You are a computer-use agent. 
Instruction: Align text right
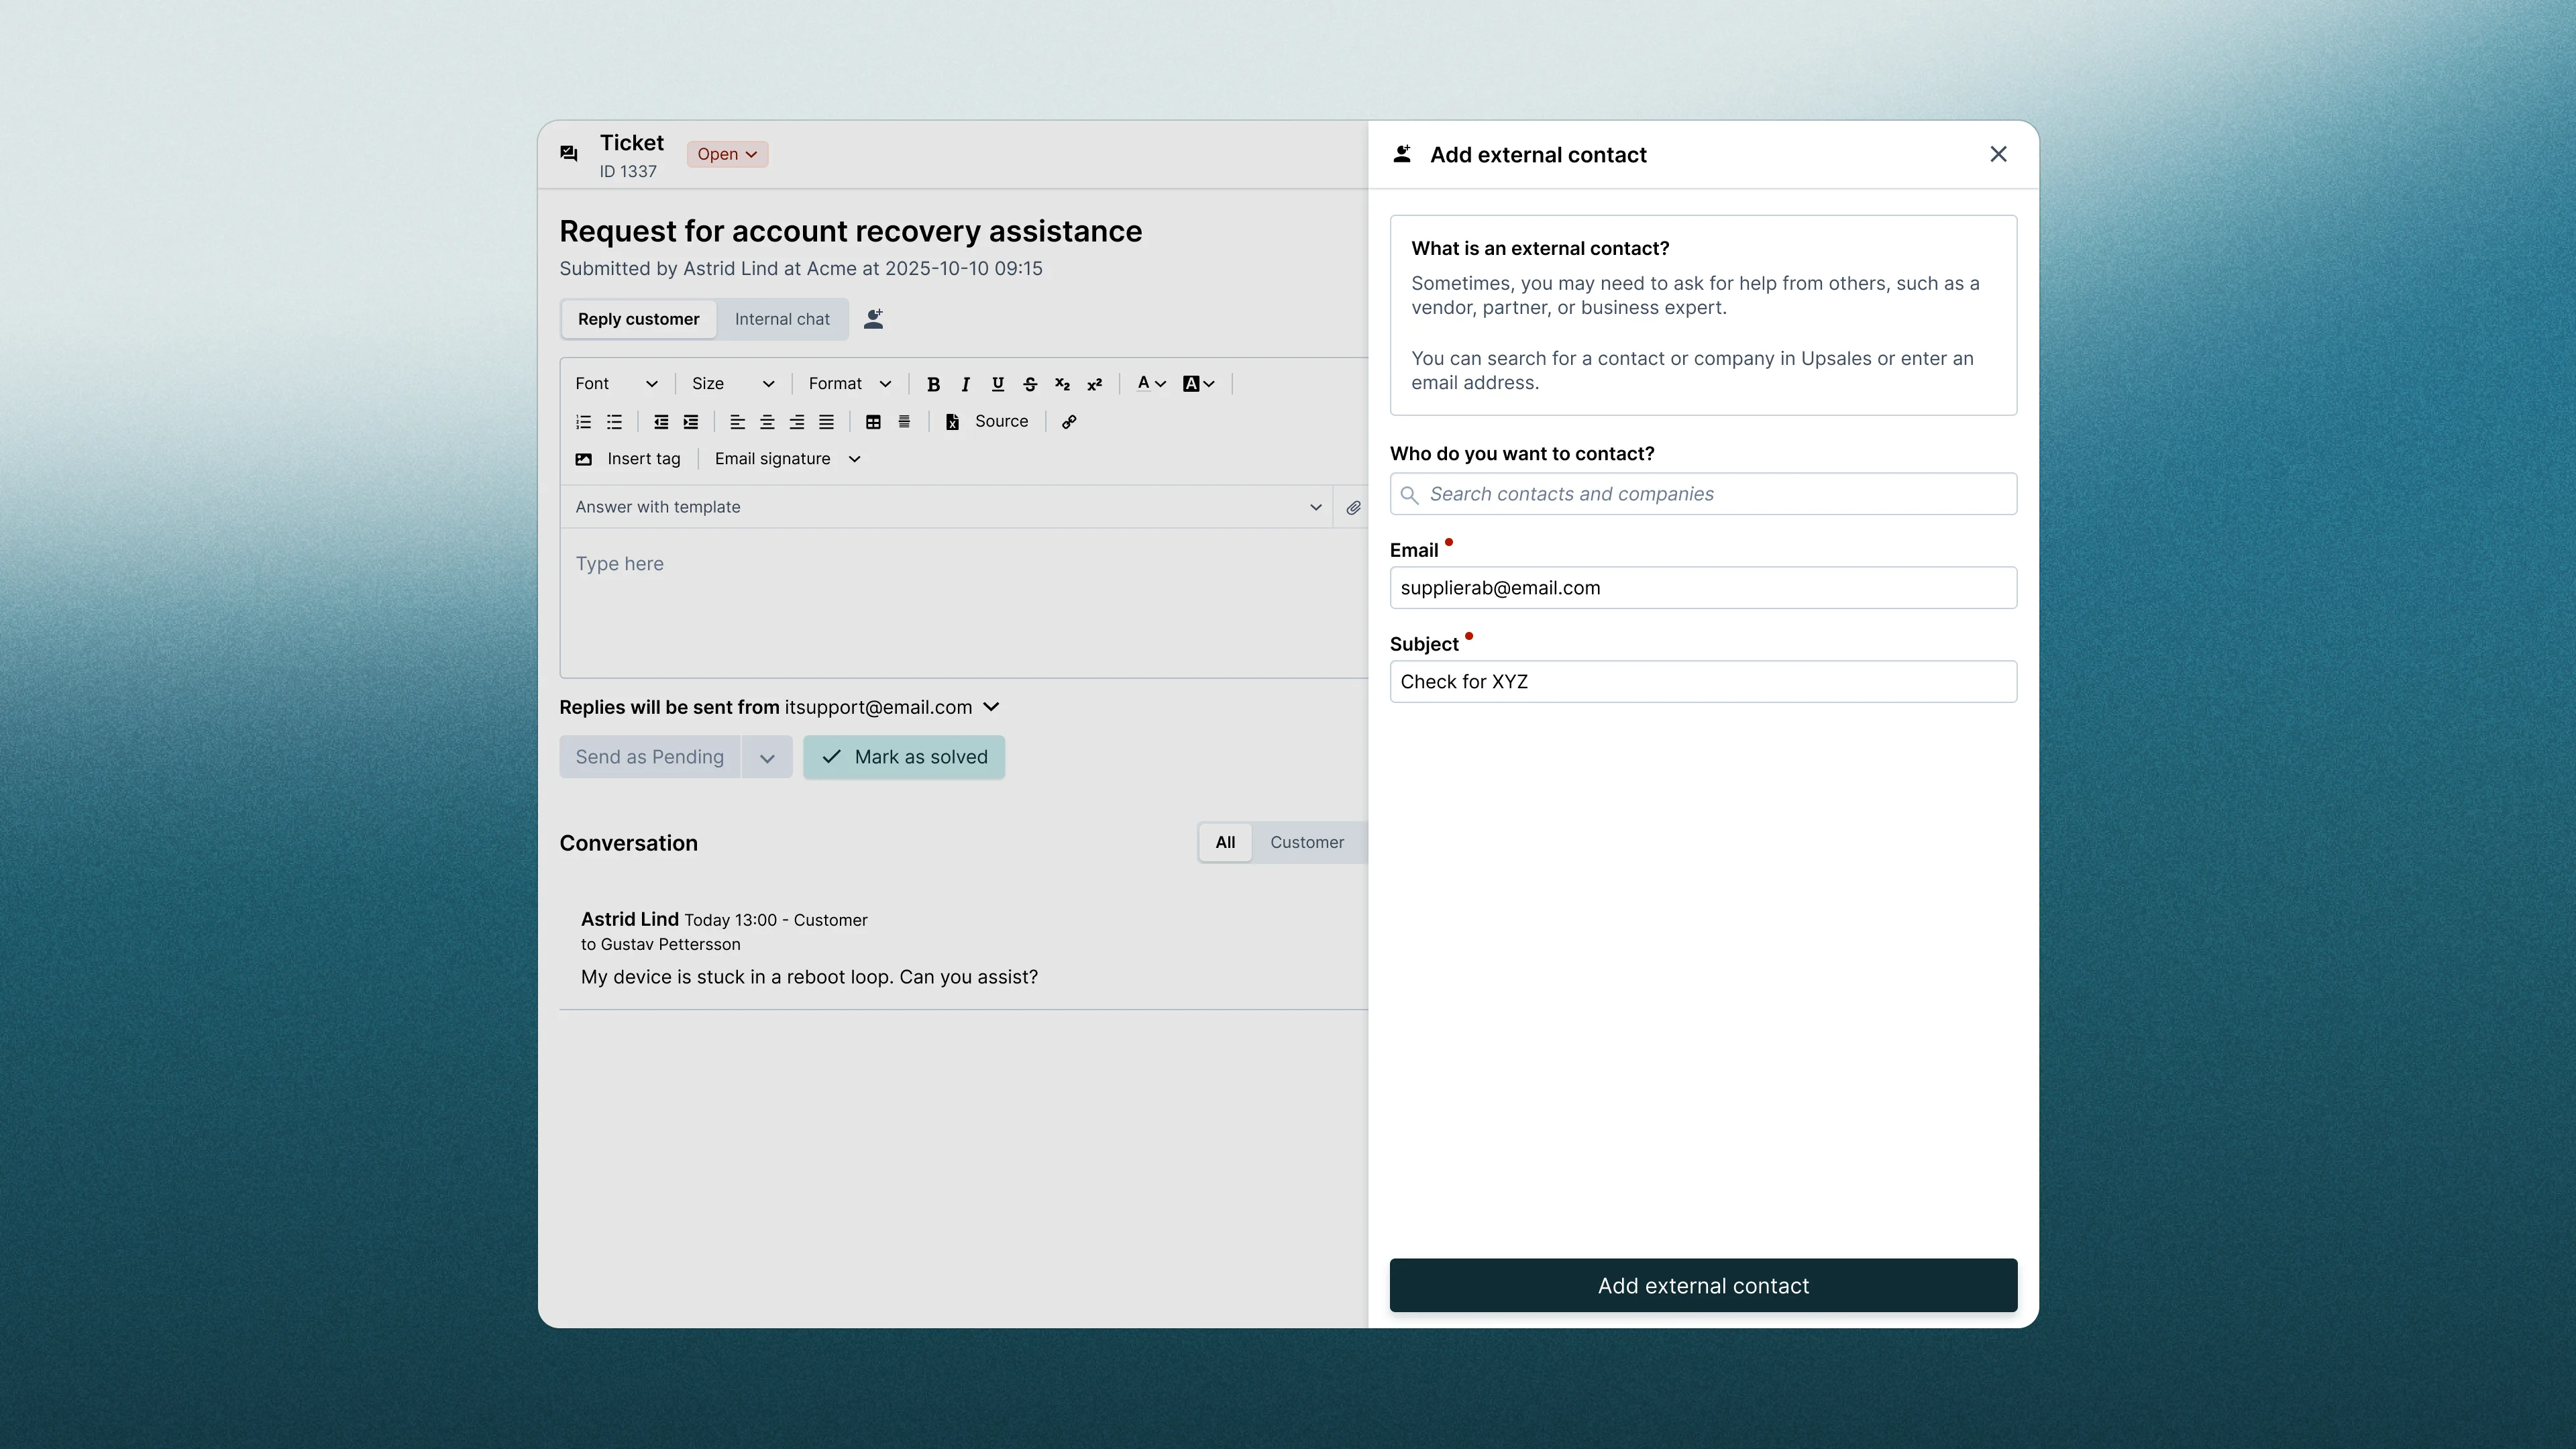click(x=797, y=422)
